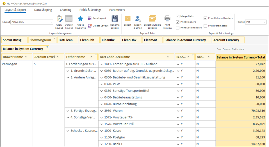Sort by the Drawer Name column header
The width and height of the screenshot is (269, 147).
15,57
